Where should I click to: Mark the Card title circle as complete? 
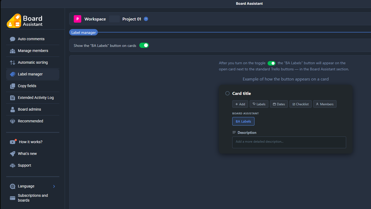227,93
